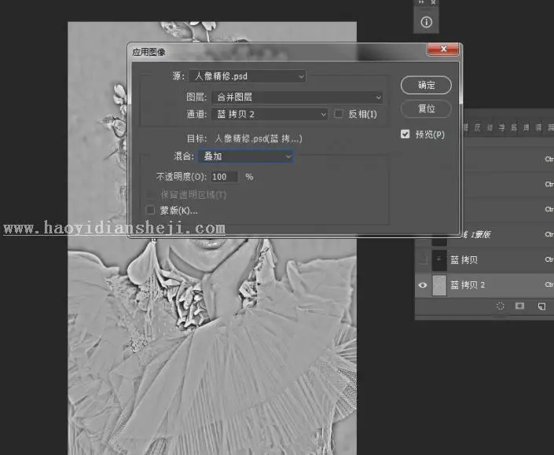Select the 蓝 拷贝 channel thumbnail
This screenshot has height=455, width=554.
(439, 260)
